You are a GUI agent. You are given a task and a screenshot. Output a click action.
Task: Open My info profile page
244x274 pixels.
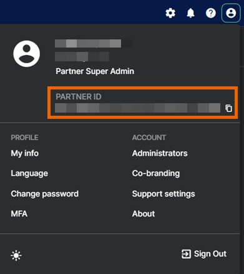tap(25, 153)
